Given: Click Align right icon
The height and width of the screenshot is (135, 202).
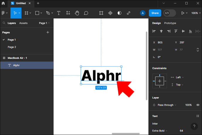Looking at the screenshot, I should [x=169, y=31].
